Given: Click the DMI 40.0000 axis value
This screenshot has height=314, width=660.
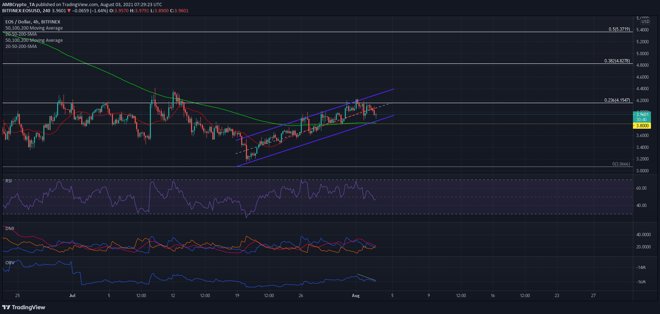Looking at the screenshot, I should [x=643, y=235].
